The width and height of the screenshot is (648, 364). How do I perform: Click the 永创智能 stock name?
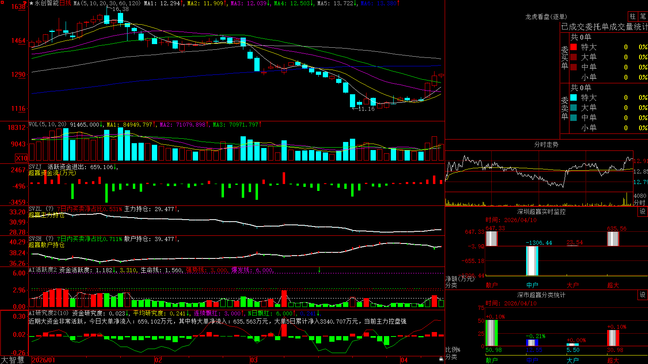(x=47, y=3)
